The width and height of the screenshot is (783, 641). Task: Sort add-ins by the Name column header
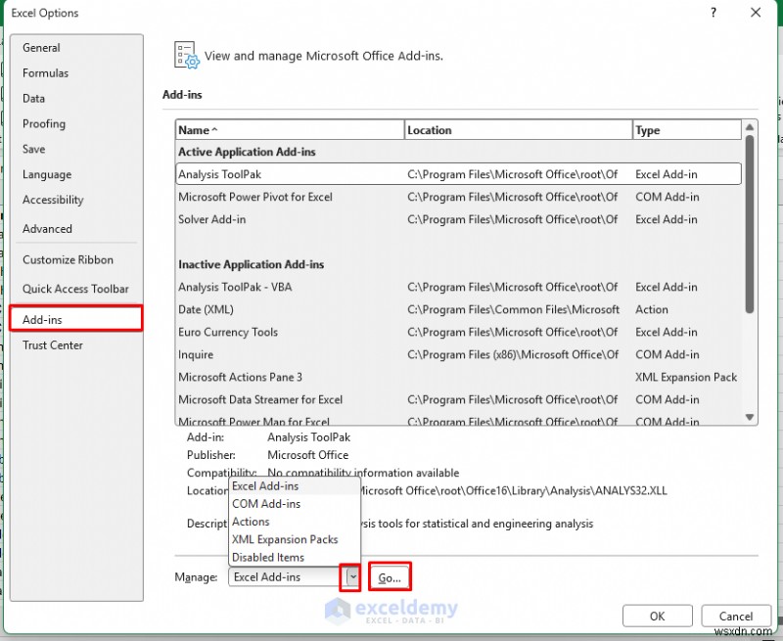290,130
